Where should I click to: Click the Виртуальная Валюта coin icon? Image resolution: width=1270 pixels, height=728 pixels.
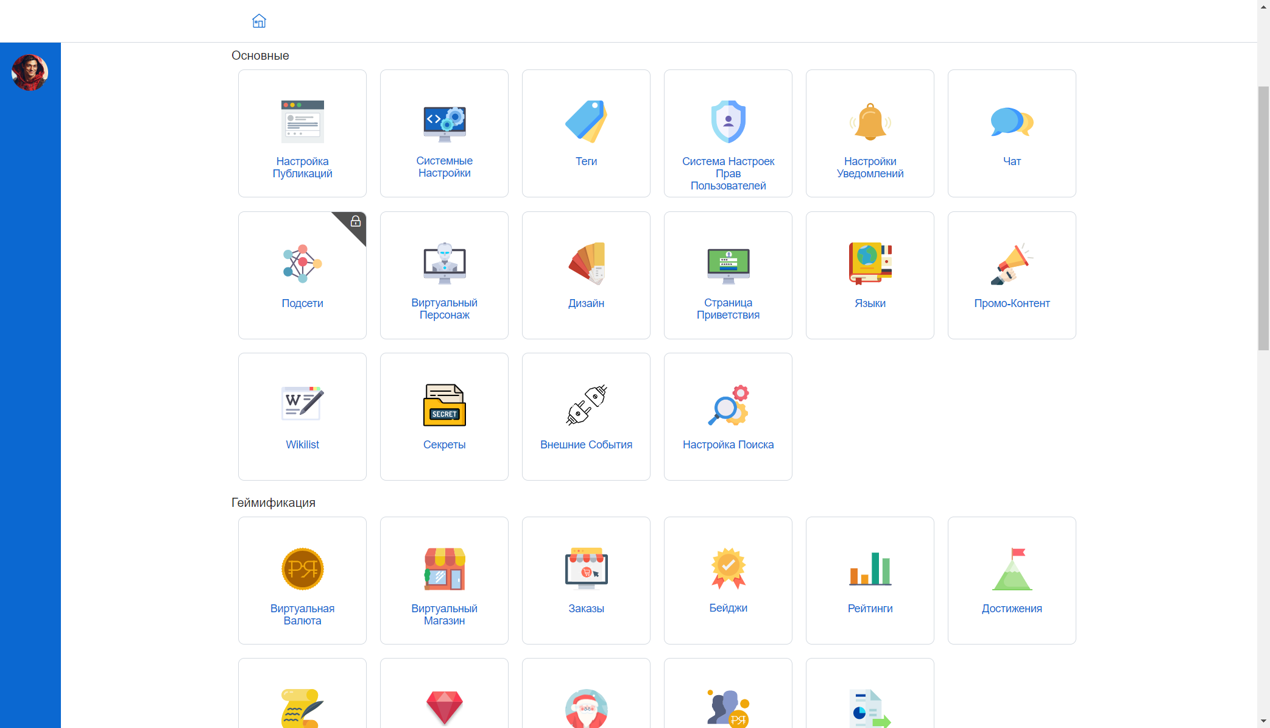pyautogui.click(x=302, y=569)
